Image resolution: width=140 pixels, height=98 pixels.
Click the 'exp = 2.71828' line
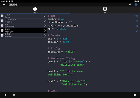tap(57, 39)
